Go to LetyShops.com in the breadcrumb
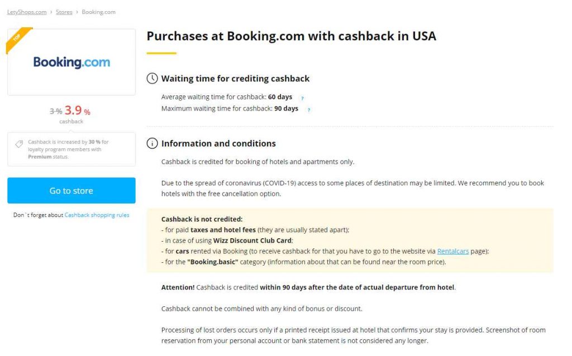The image size is (572, 356). (27, 12)
